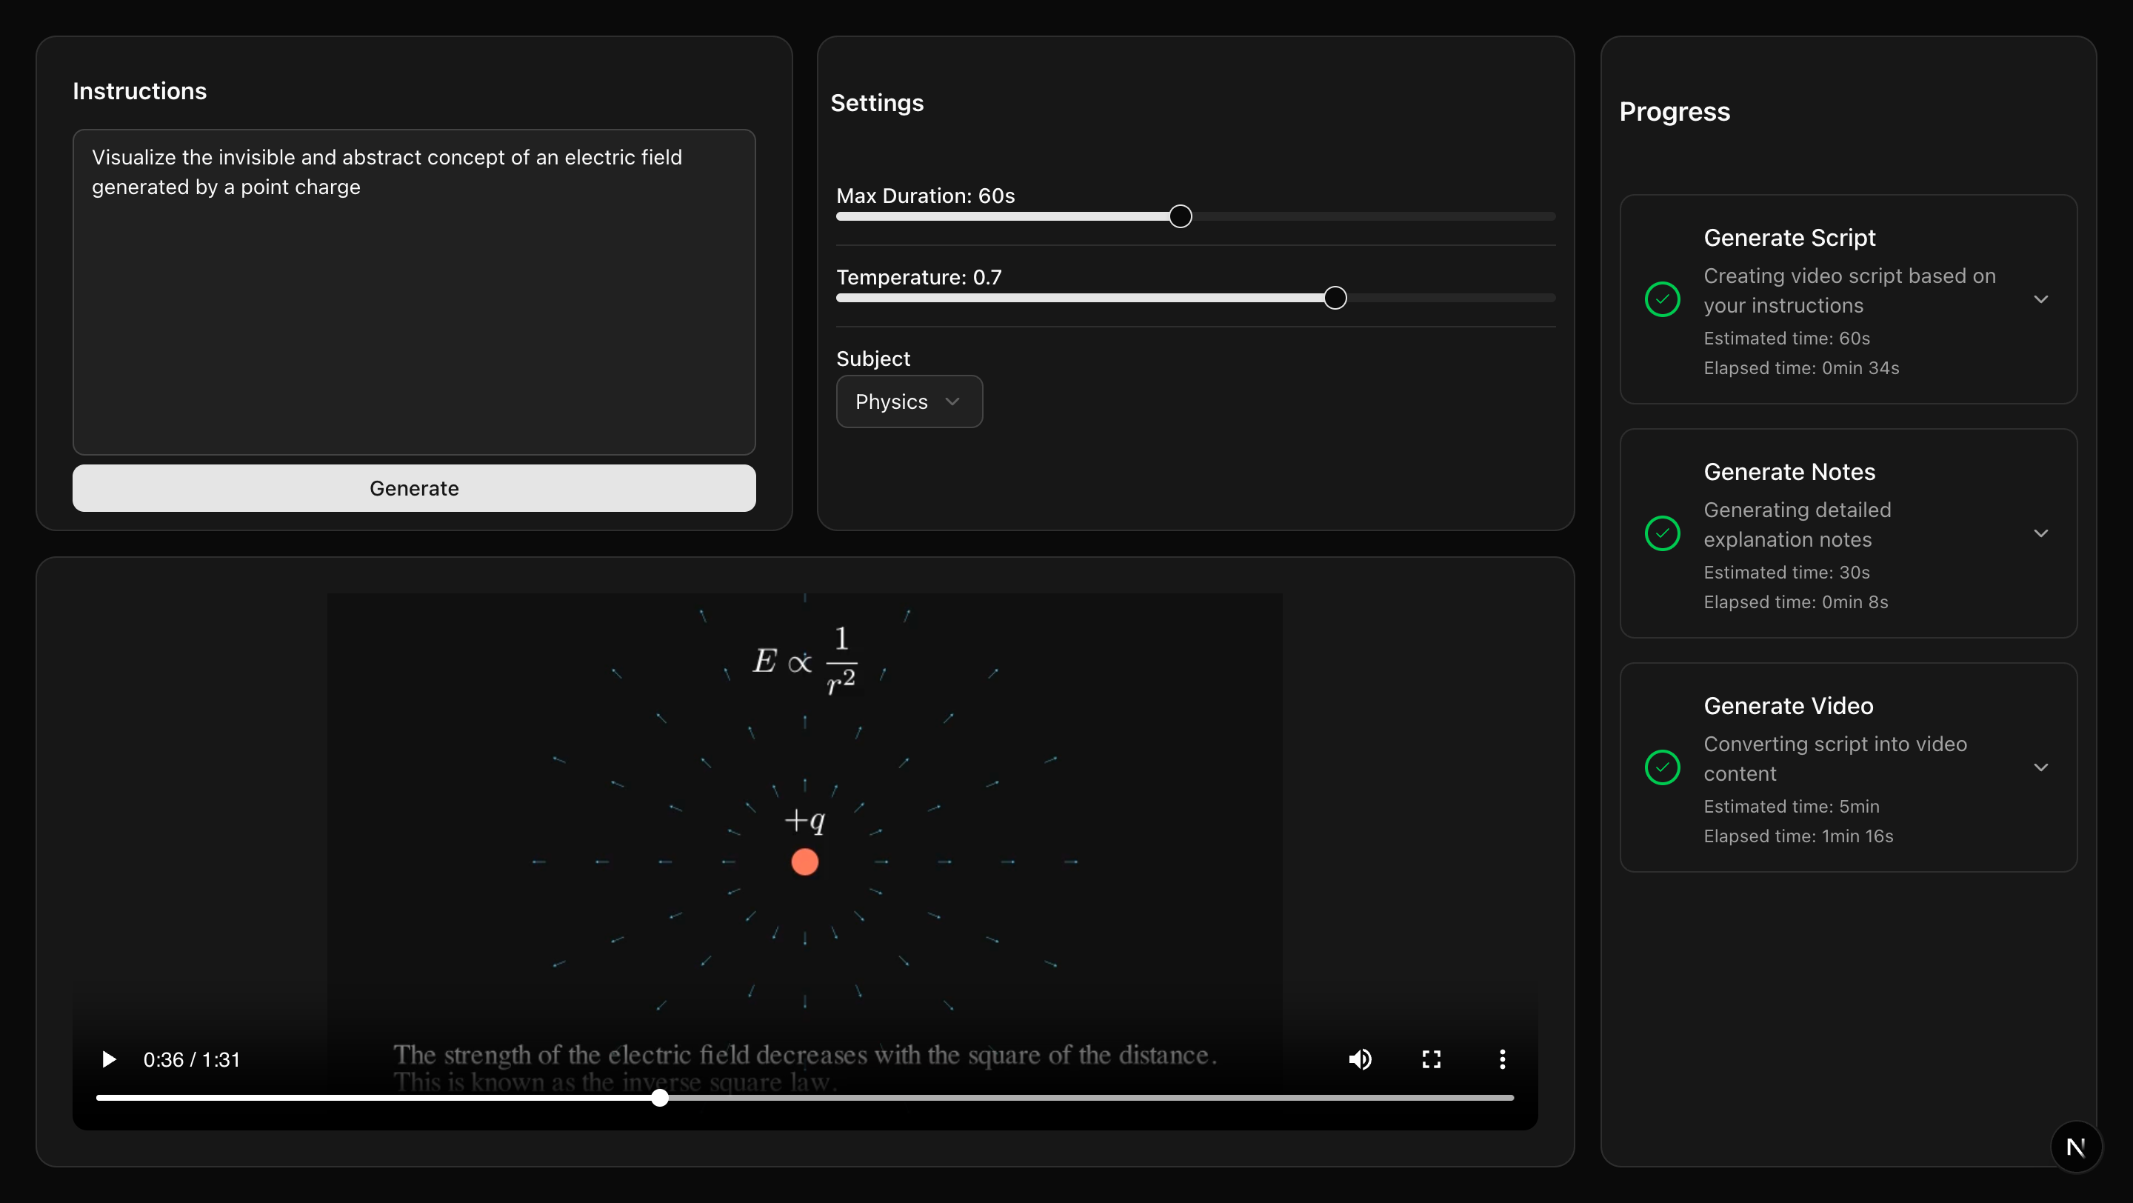Click Generate Video green checkmark icon
Viewport: 2133px width, 1203px height.
pos(1662,767)
